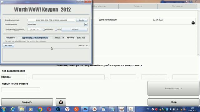Copy the 20300110 result field
200x112 pixels.
[x=59, y=38]
